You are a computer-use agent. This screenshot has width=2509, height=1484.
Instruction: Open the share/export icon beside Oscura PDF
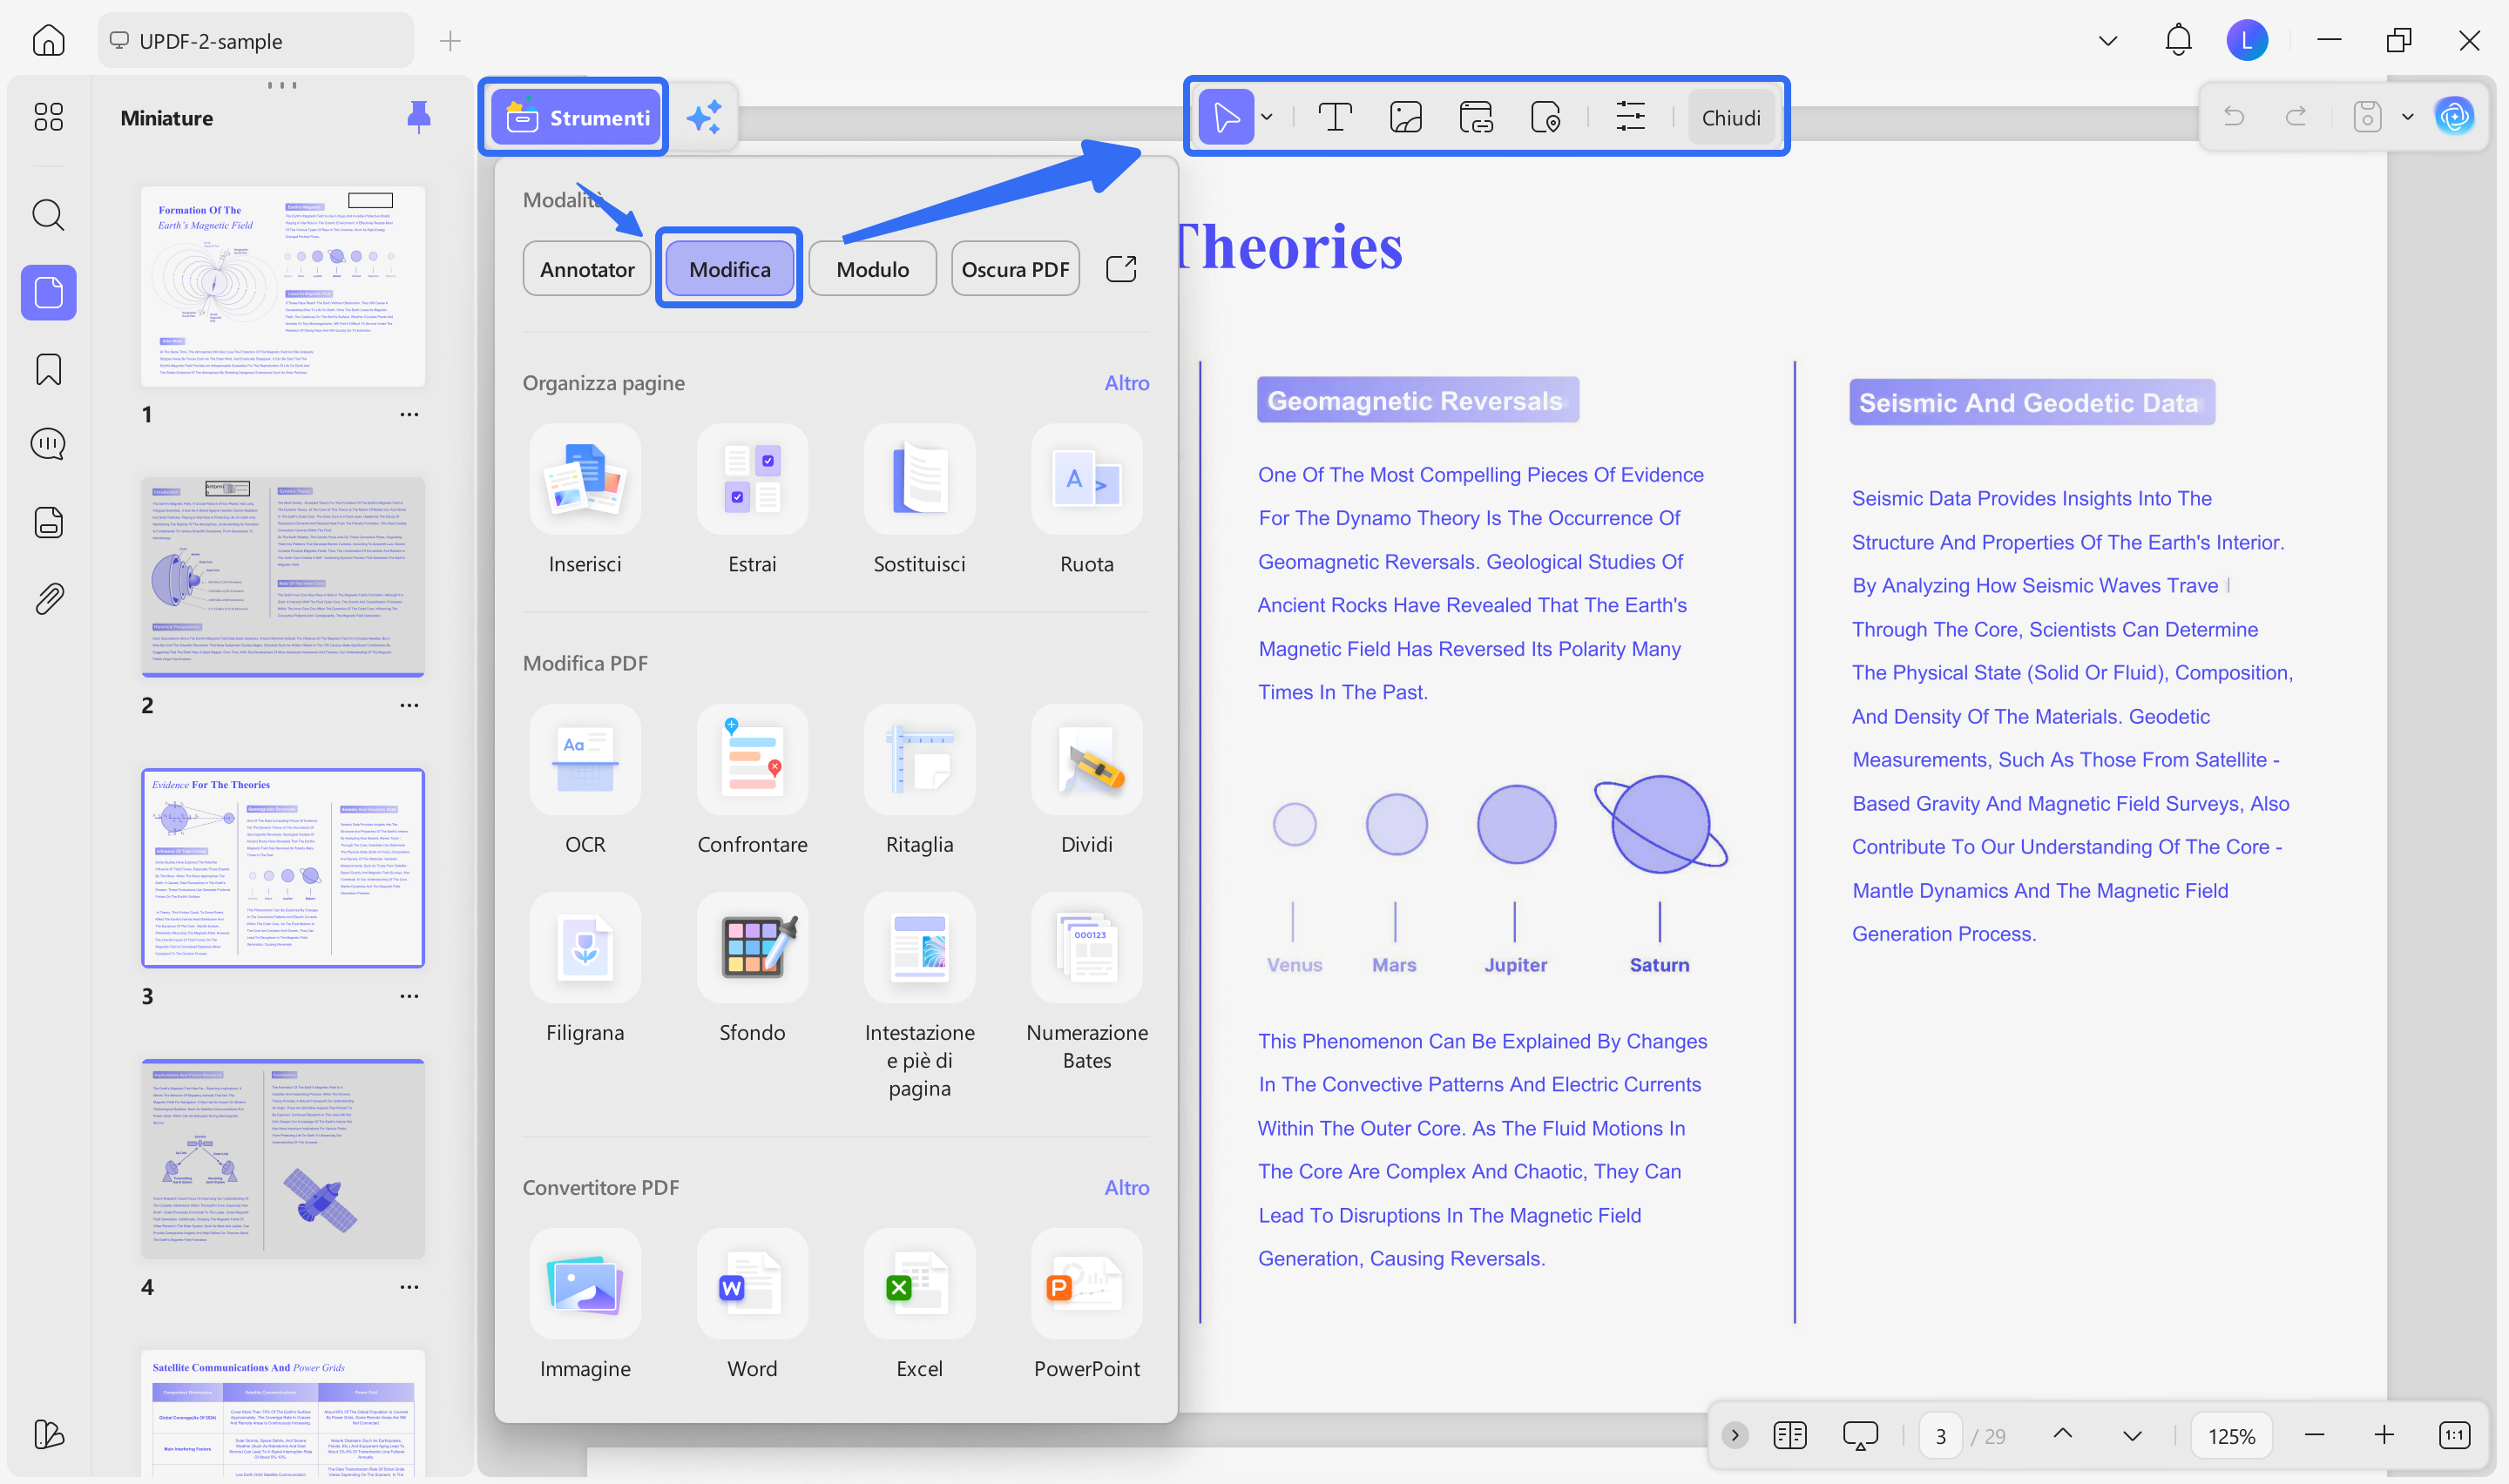coord(1121,268)
